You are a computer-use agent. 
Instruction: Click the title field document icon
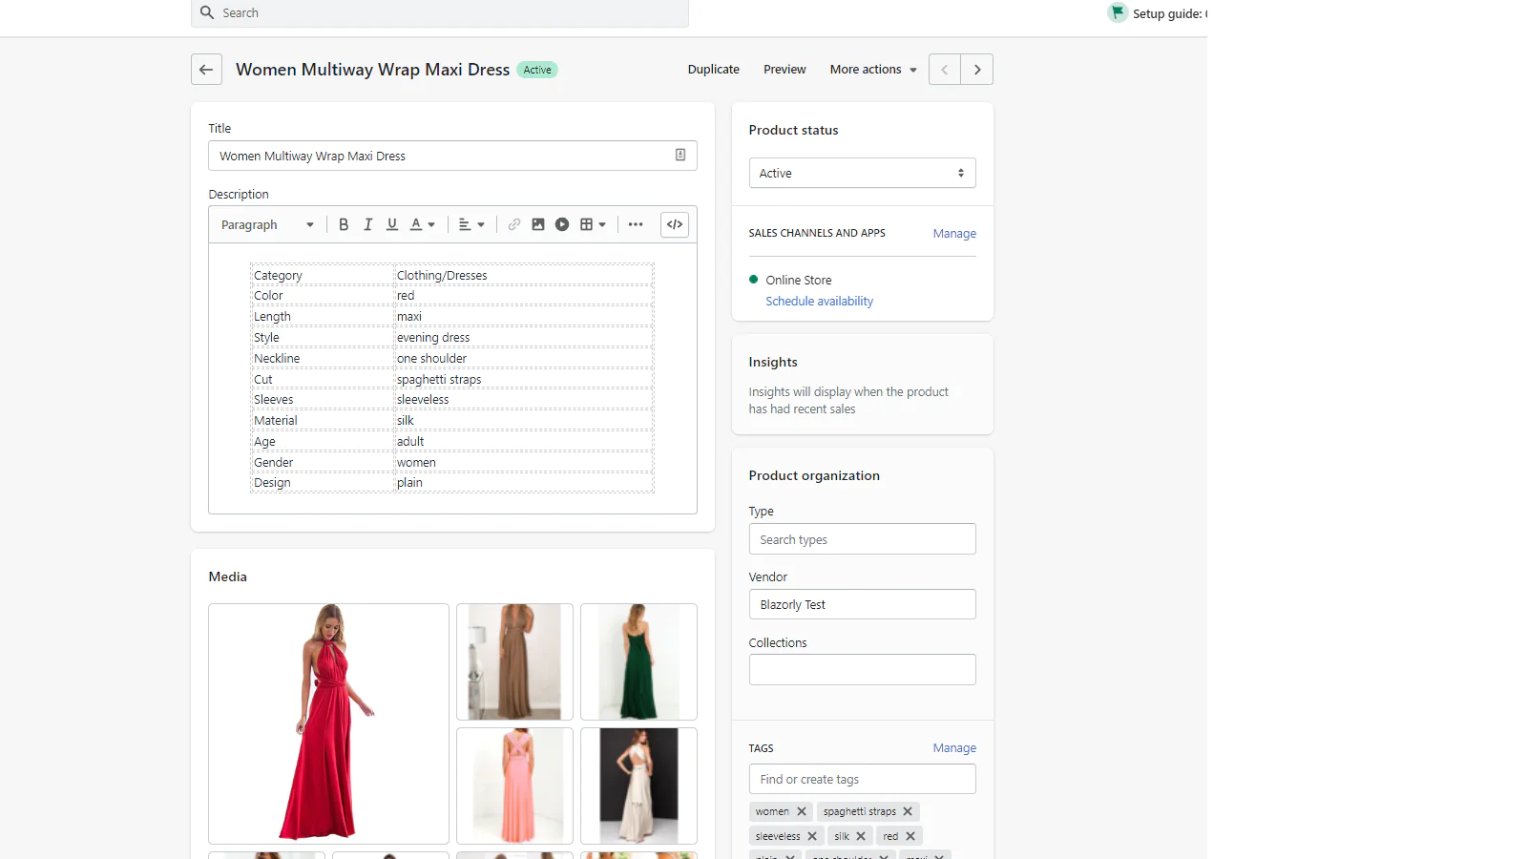coord(680,155)
